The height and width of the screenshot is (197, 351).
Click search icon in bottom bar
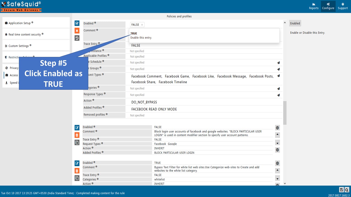347,190
